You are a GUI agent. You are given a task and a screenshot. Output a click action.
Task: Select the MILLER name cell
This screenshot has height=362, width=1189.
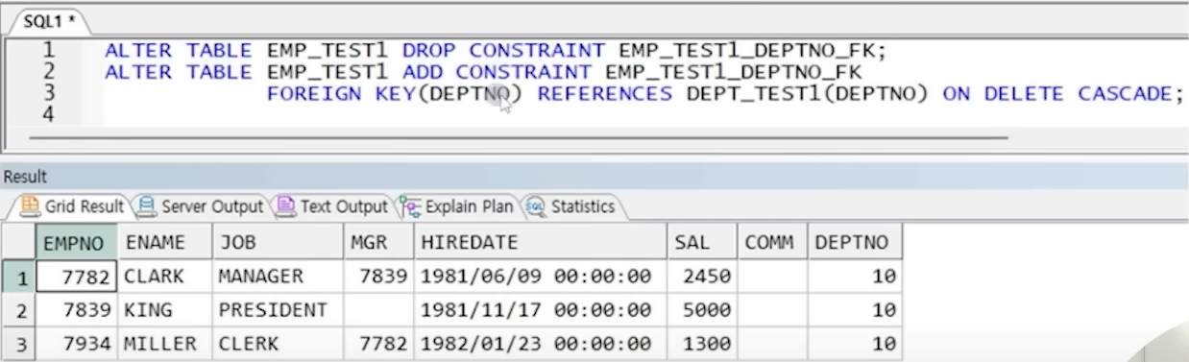(x=164, y=344)
